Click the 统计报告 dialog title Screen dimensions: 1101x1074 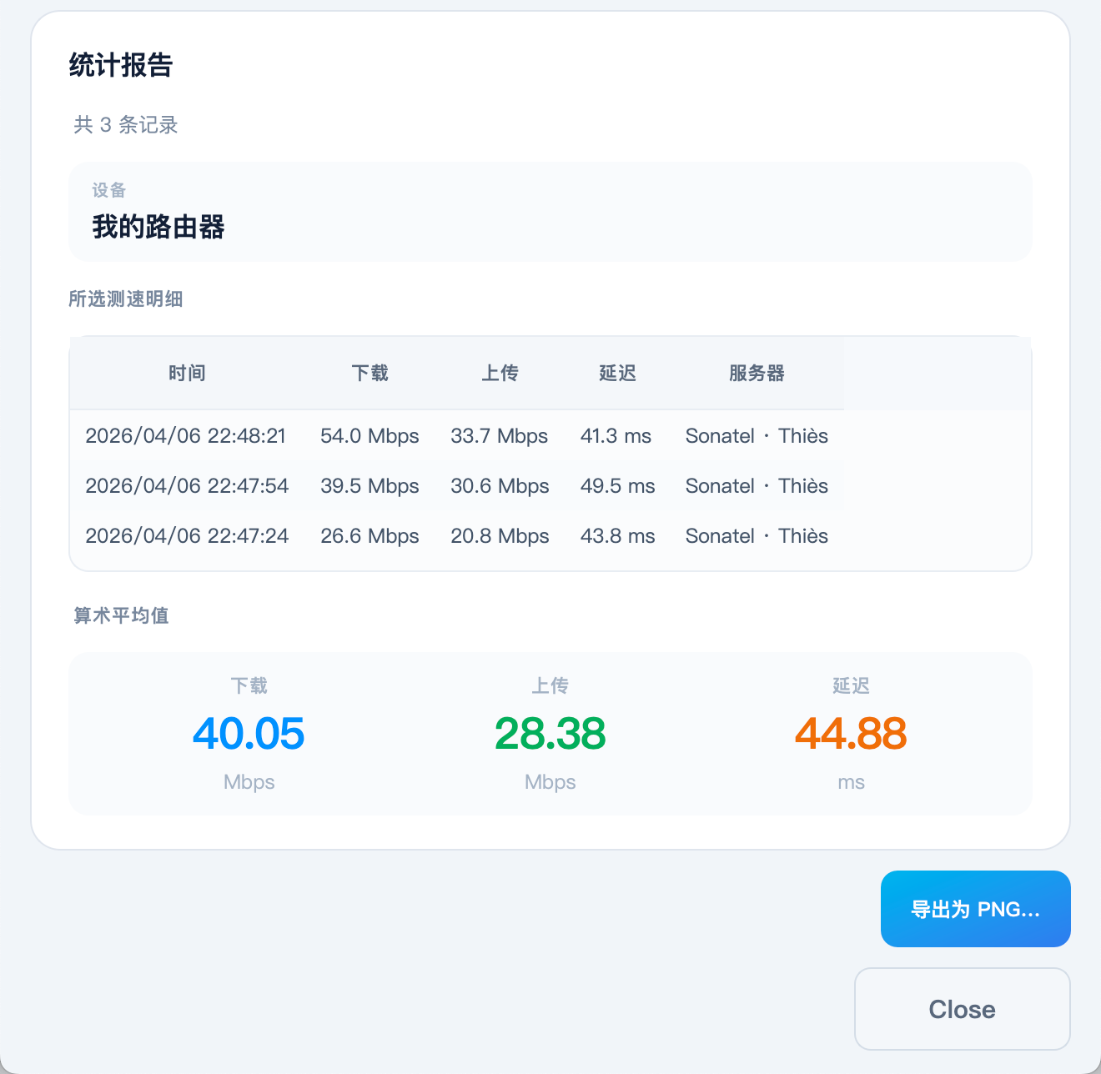[122, 65]
